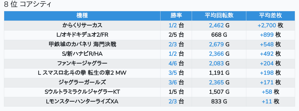Sort by the 勝率 column header

[176, 16]
